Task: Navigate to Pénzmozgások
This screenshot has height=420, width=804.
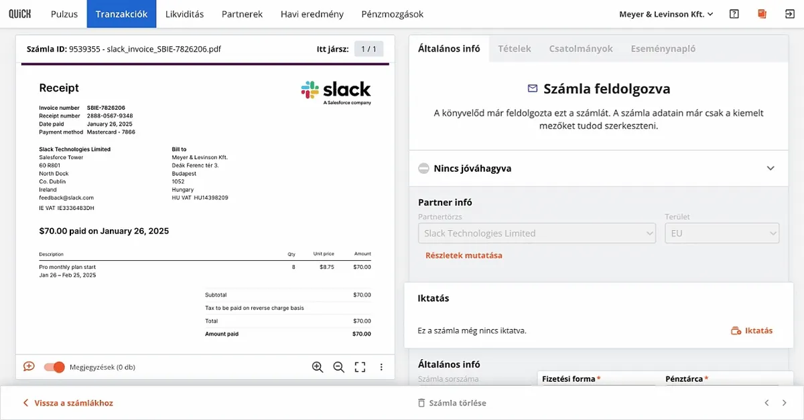Action: (x=393, y=14)
